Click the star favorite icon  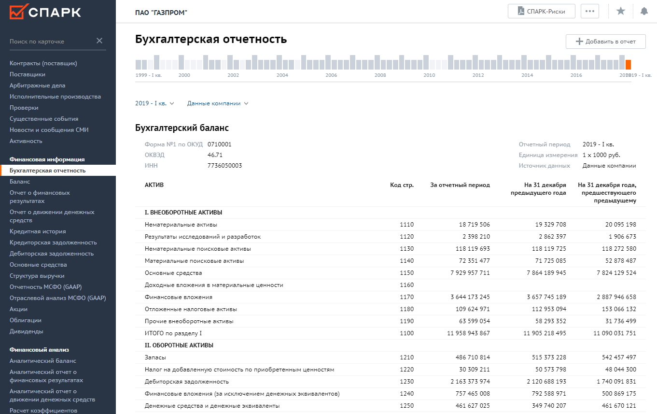621,11
